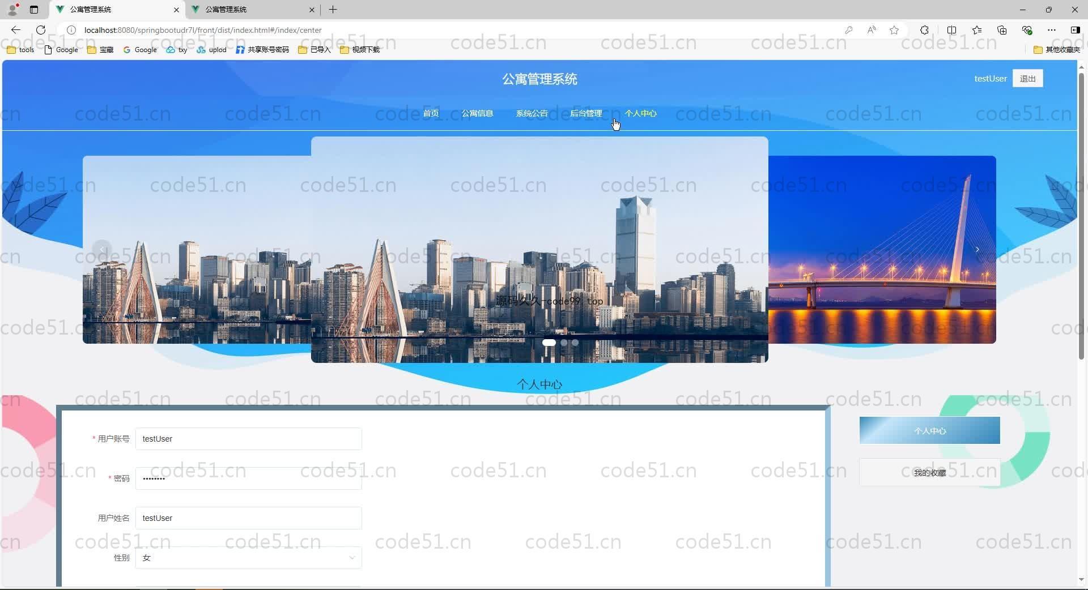The image size is (1088, 590).
Task: Expand the 性别 dropdown
Action: point(248,558)
